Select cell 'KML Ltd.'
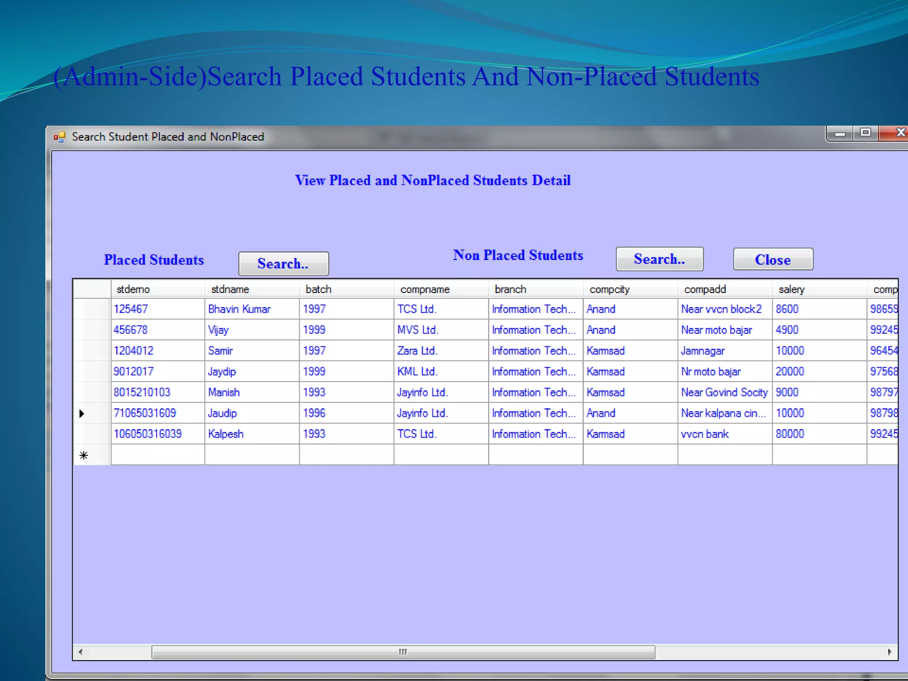The width and height of the screenshot is (908, 681). [442, 372]
